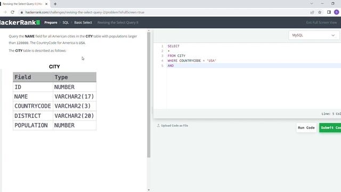Viewport: 341px width, 192px height.
Task: Open the MySQL language dropdown
Action: 314,35
